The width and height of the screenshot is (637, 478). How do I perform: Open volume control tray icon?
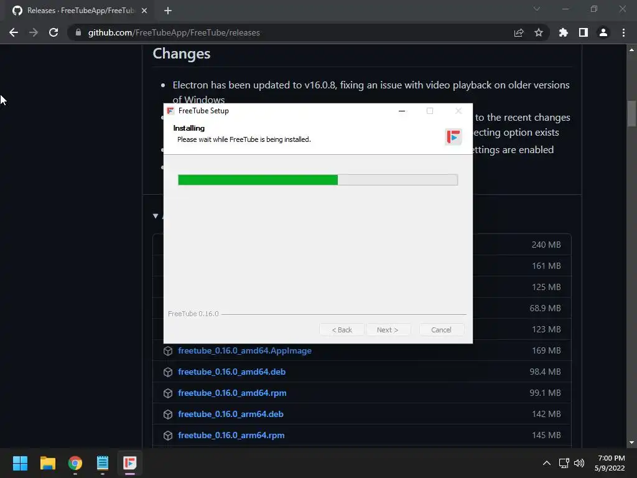(x=579, y=463)
